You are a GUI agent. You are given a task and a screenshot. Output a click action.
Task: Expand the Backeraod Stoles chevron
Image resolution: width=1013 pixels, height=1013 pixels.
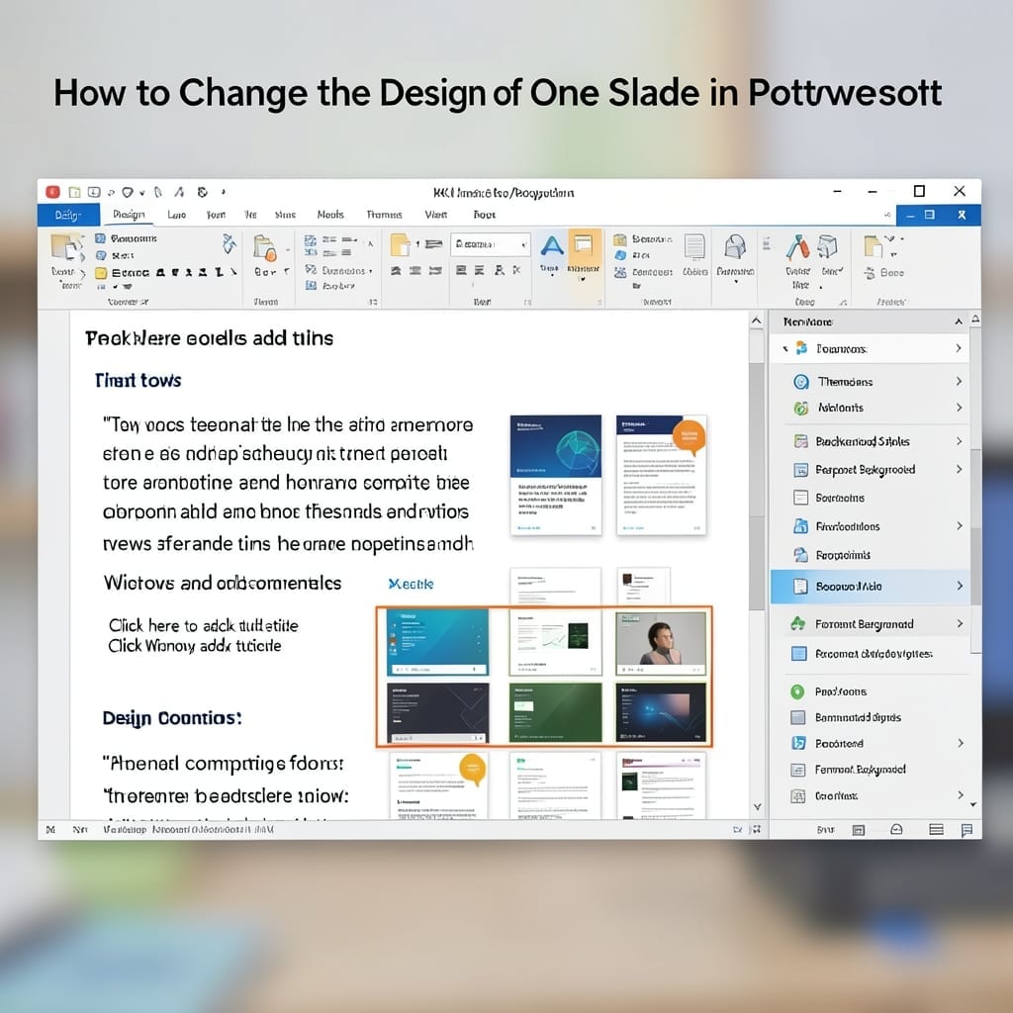[960, 441]
